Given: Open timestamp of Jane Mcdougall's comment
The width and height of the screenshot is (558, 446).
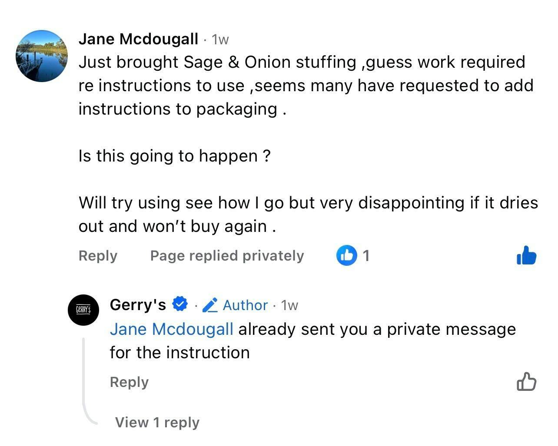Looking at the screenshot, I should (x=220, y=40).
